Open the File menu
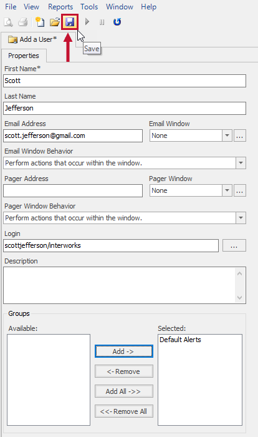This screenshot has height=437, width=258. [x=11, y=7]
